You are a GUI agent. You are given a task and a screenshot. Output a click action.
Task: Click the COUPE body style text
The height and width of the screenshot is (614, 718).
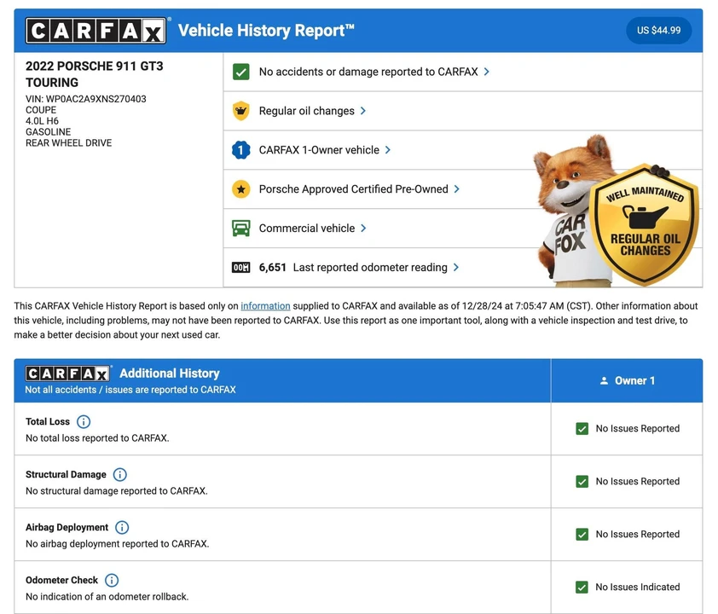41,110
